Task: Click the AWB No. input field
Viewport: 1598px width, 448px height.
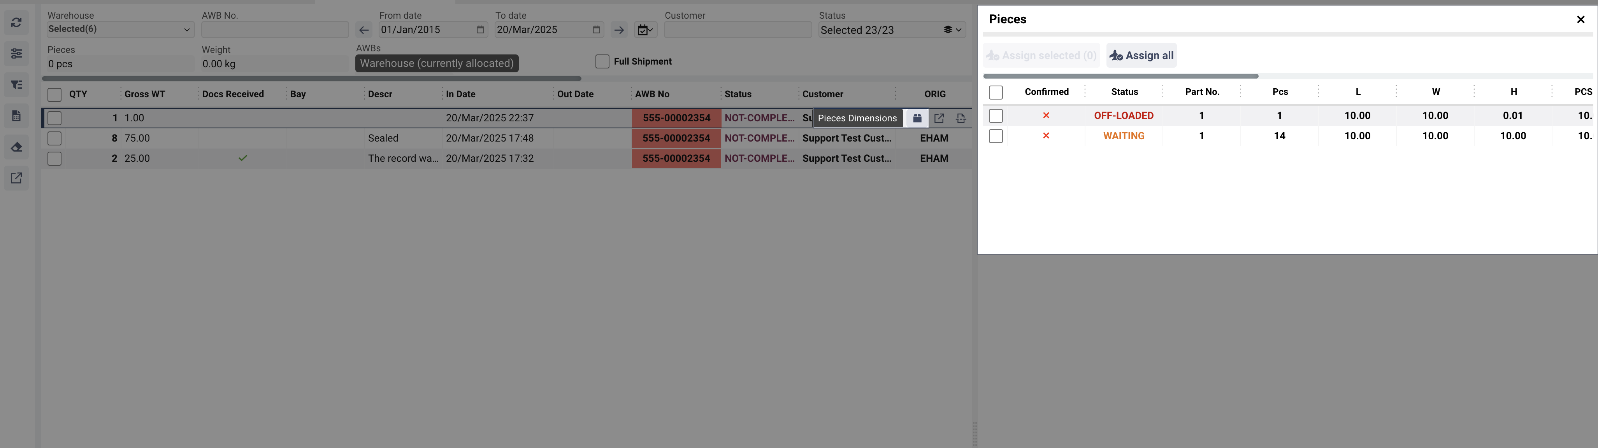Action: click(275, 30)
